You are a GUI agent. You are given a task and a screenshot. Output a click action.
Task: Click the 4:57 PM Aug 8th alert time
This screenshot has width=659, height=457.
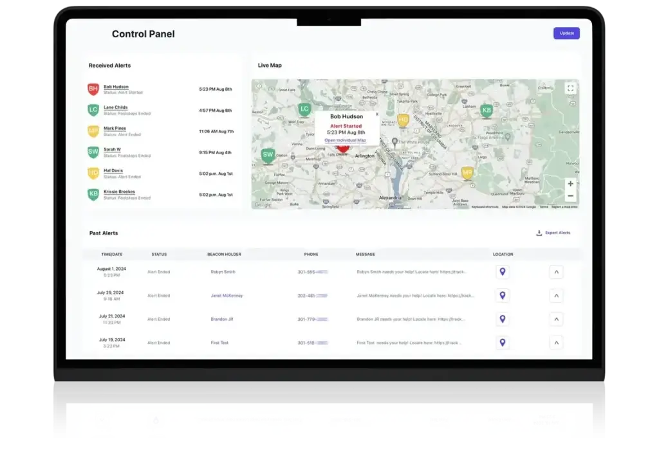click(215, 111)
